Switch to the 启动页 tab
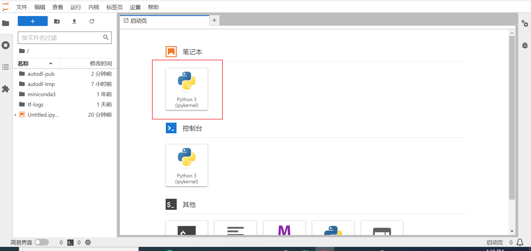Screen dimensions: 531x251 click(x=165, y=21)
